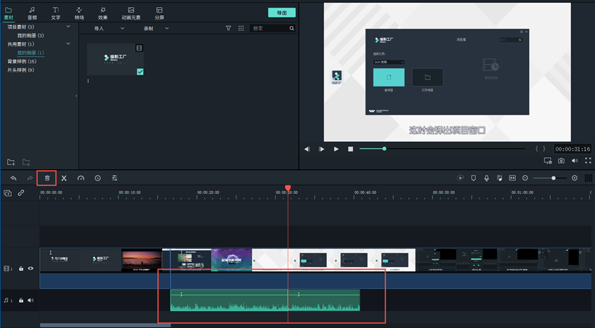
Task: Click the microphone voiceover record icon
Action: pos(486,178)
